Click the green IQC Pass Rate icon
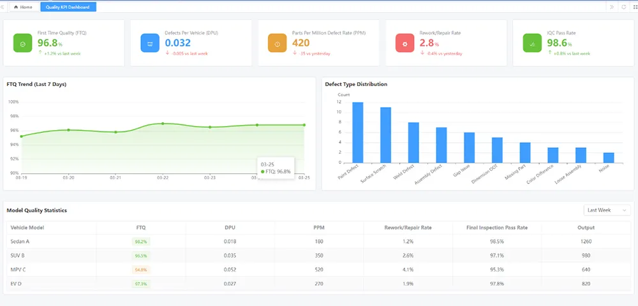638x306 pixels. (x=532, y=43)
